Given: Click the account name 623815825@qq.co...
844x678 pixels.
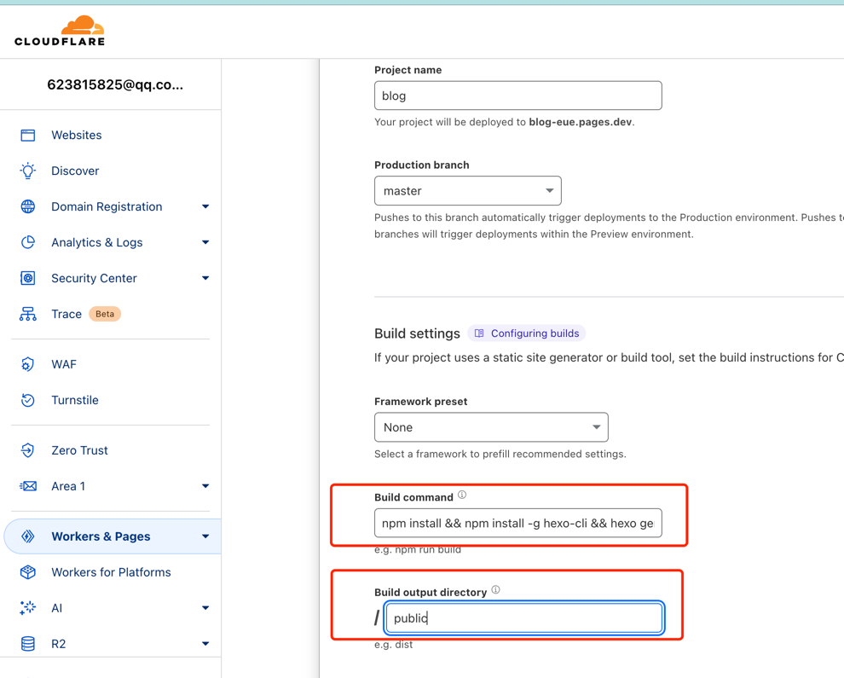Looking at the screenshot, I should pyautogui.click(x=115, y=85).
